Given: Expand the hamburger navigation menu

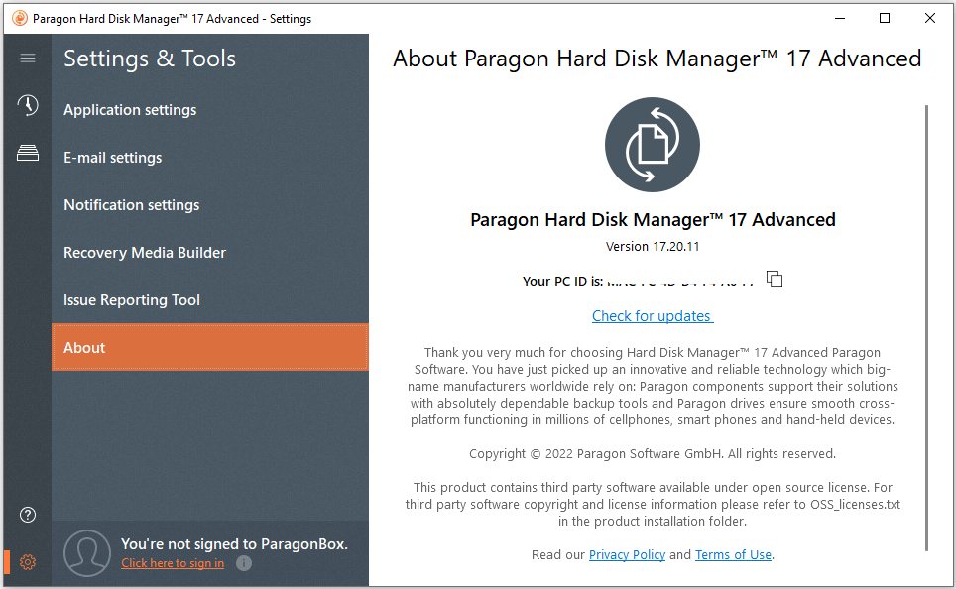Looking at the screenshot, I should tap(28, 59).
